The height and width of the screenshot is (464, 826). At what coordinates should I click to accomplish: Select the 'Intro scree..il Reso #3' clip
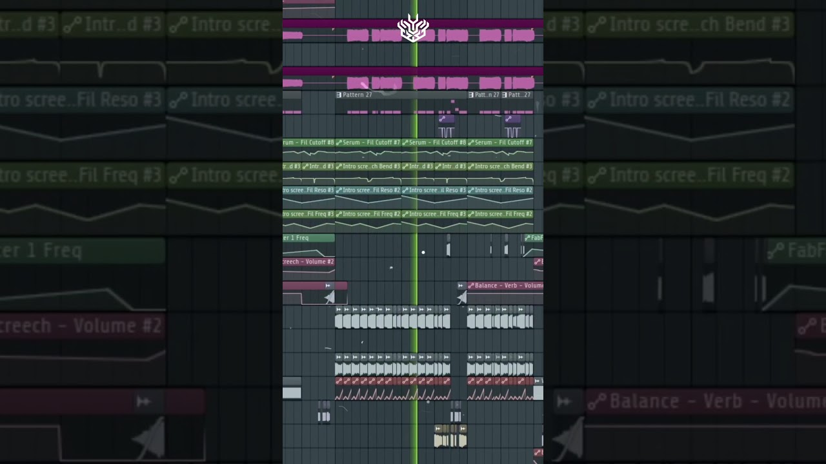pos(434,190)
